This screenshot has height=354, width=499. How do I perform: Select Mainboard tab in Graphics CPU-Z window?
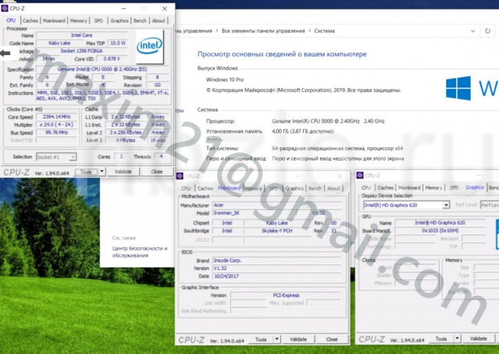click(409, 187)
